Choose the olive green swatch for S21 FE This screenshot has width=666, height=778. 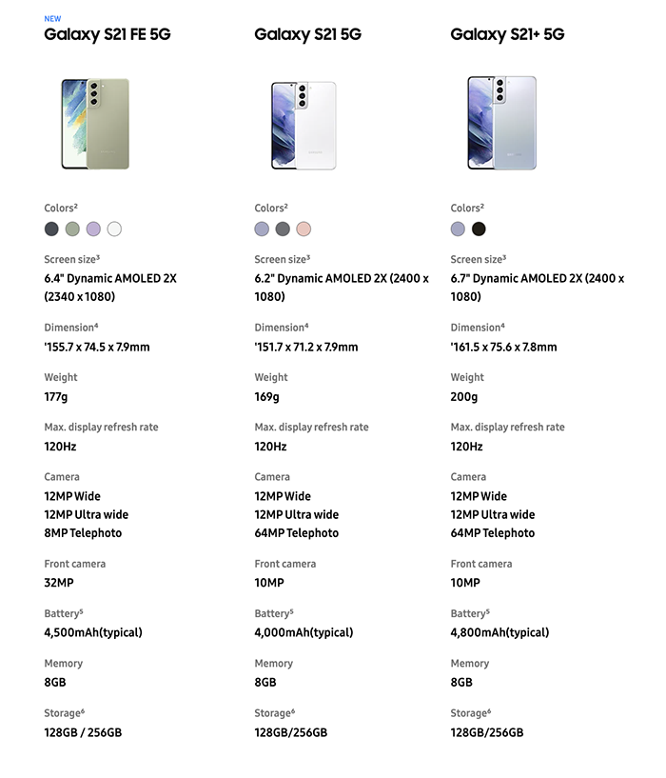pyautogui.click(x=72, y=229)
